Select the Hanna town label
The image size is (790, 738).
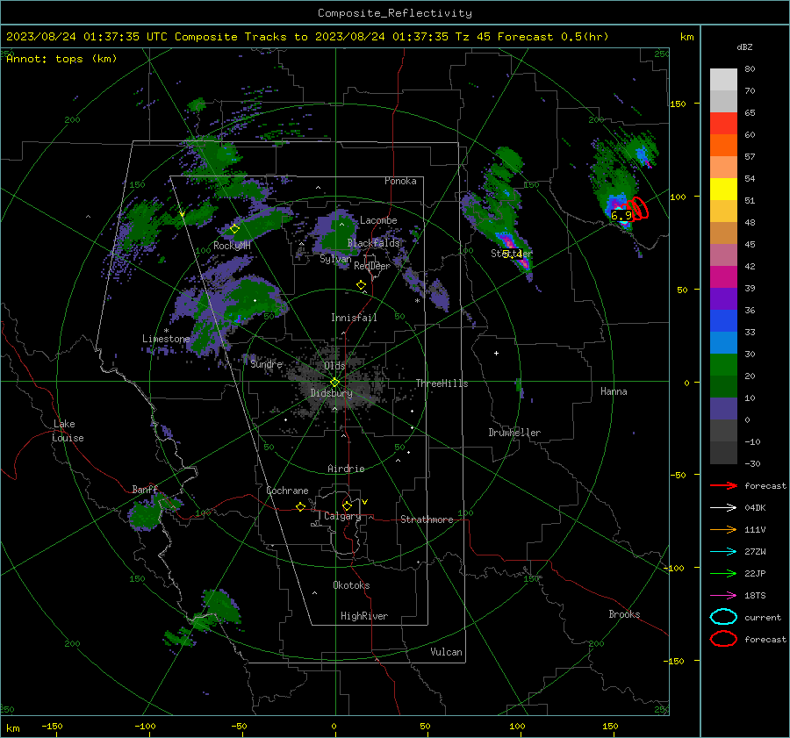(614, 391)
